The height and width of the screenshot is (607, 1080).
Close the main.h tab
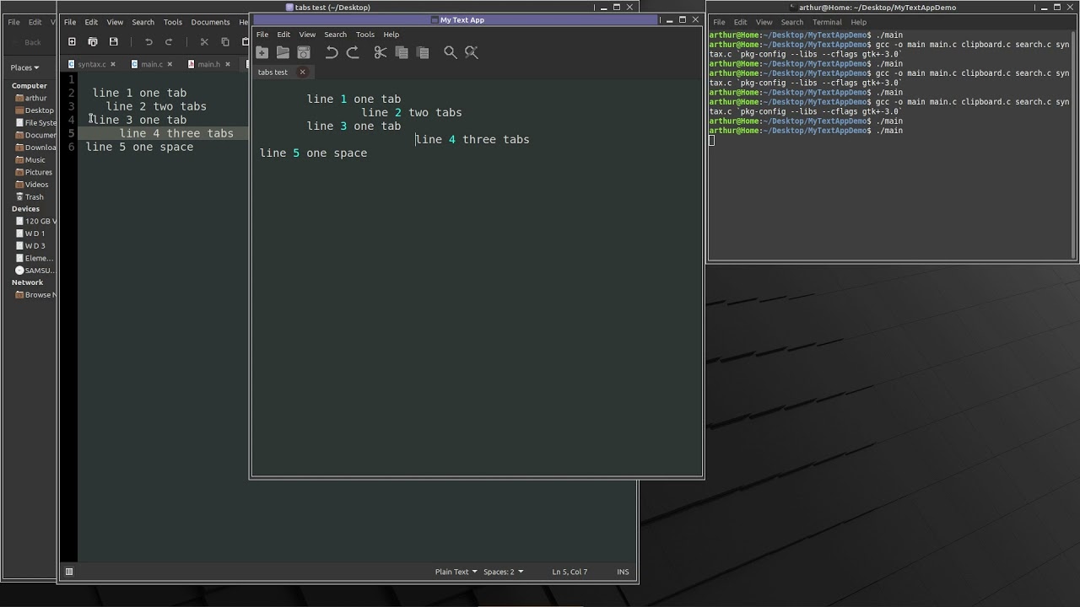tap(227, 64)
